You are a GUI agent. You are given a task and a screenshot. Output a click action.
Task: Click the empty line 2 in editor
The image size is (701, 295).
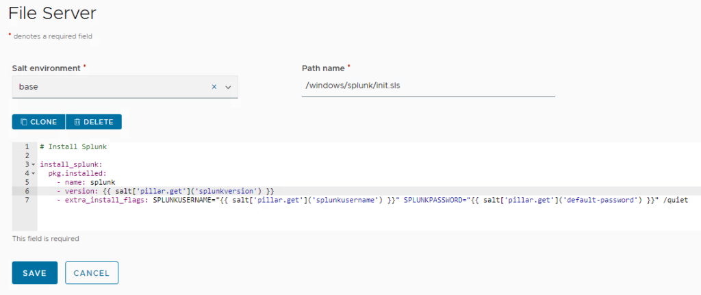click(205, 156)
